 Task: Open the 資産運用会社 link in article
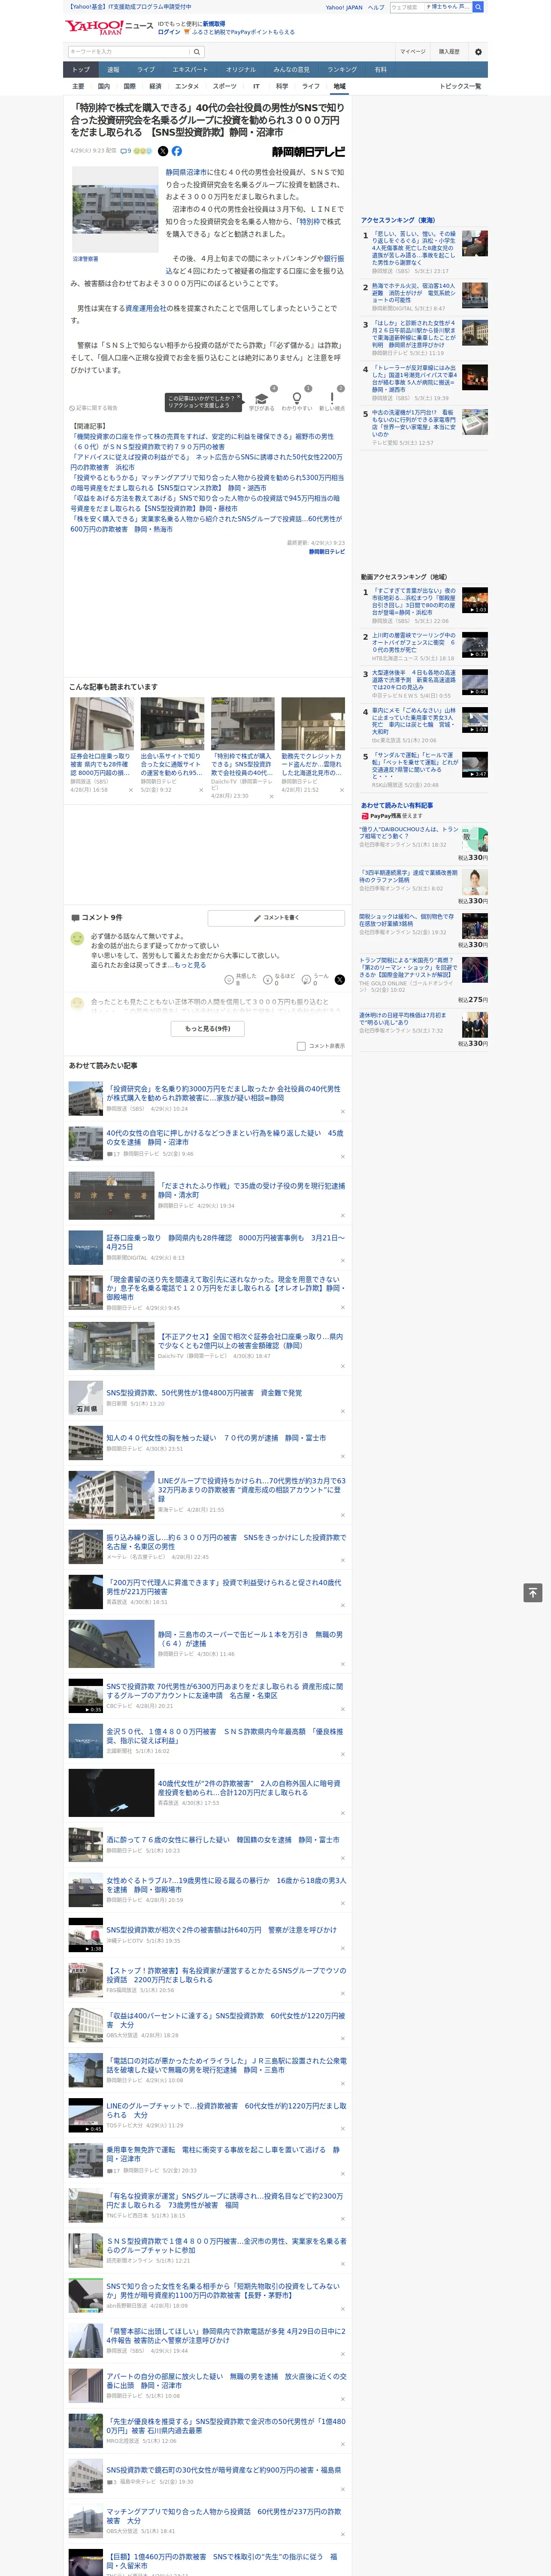(x=146, y=308)
